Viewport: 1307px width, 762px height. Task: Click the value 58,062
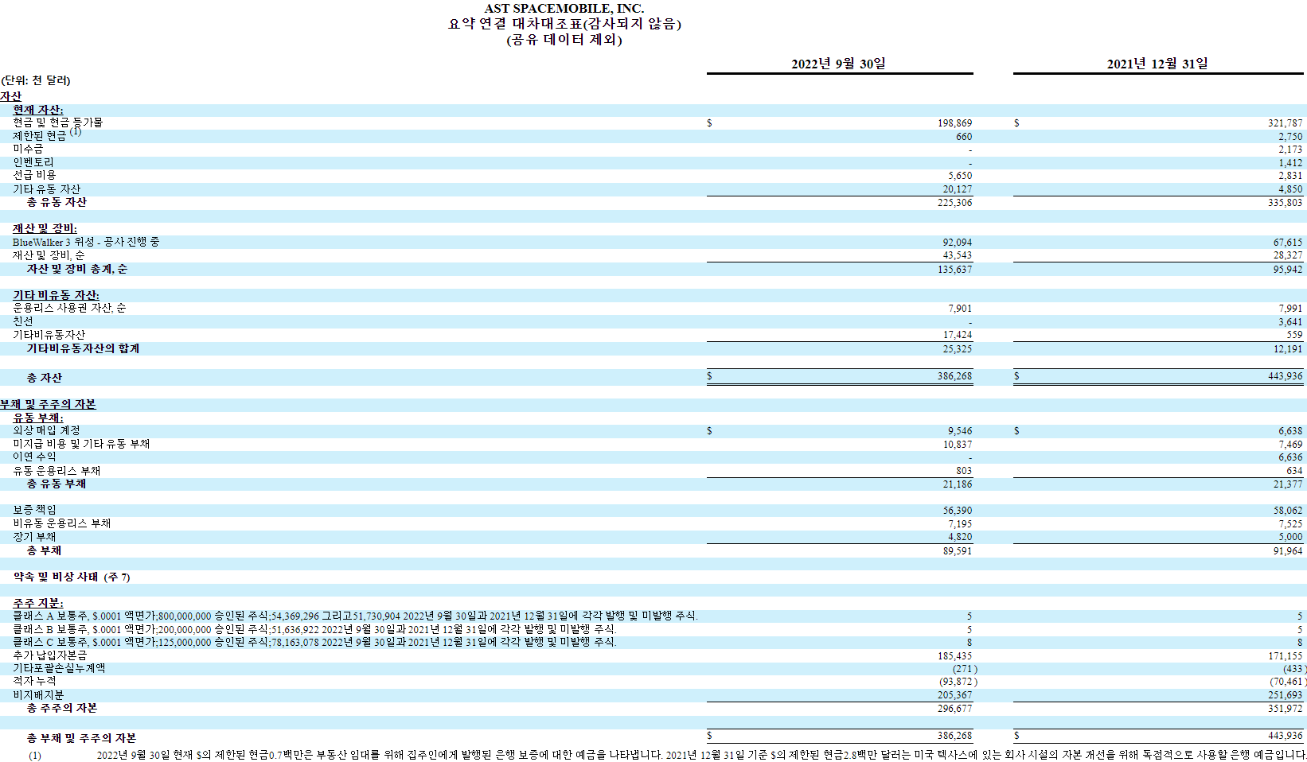click(x=1288, y=511)
